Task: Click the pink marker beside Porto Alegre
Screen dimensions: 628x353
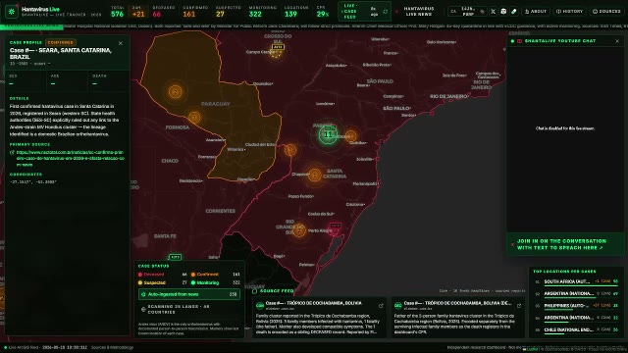Action: coord(335,228)
